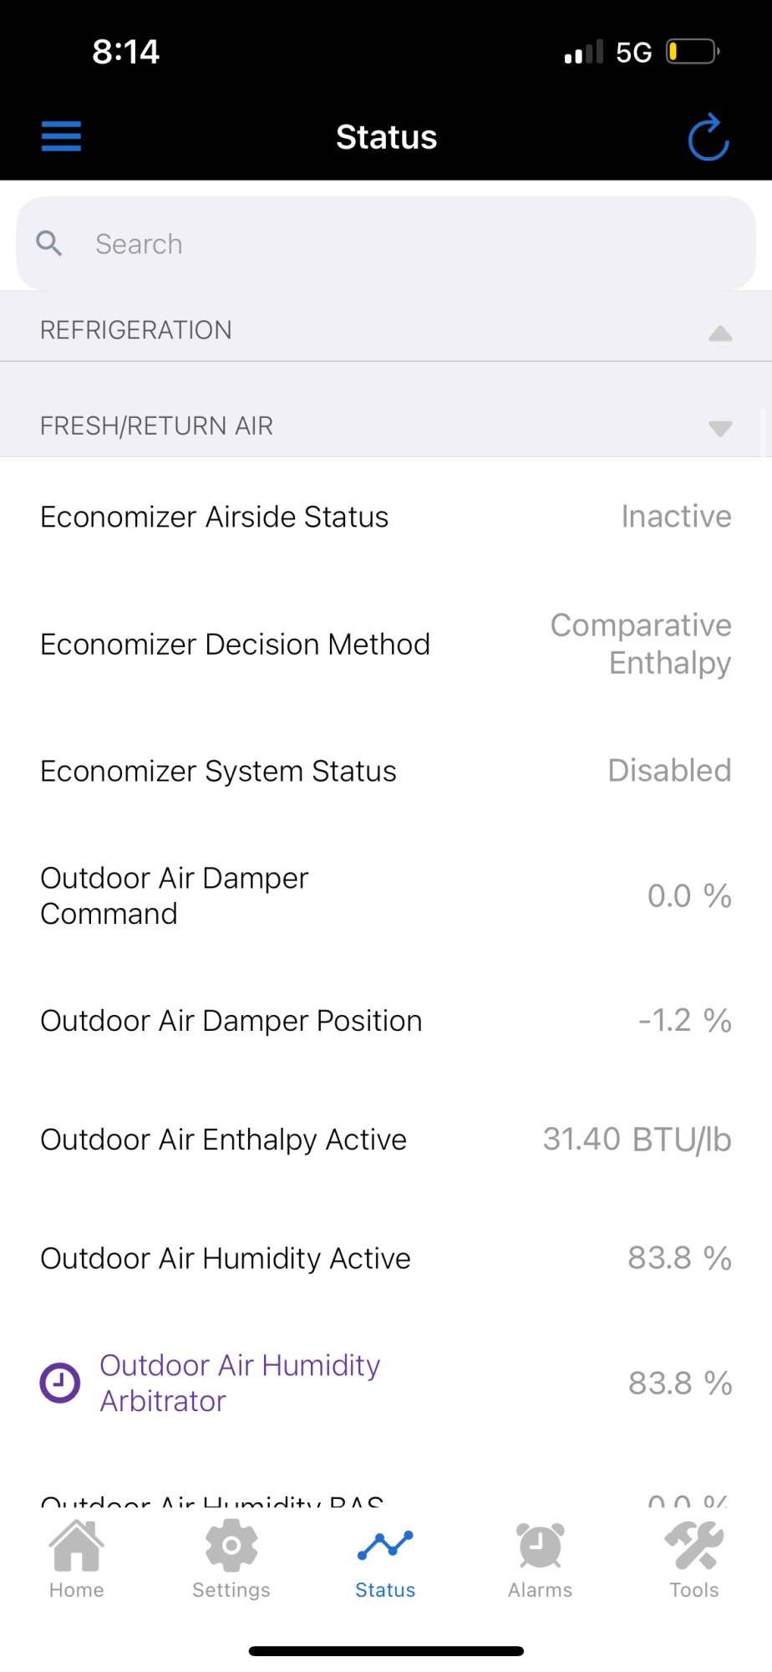Expand the Refrigeration section arrow
772x1672 pixels.
[719, 333]
